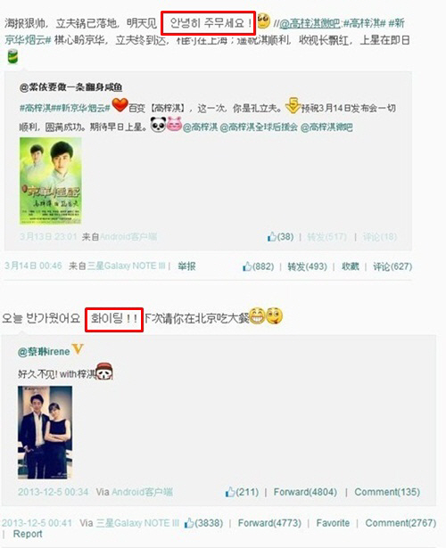
Task: Open 评论(627) comments
Action: tap(392, 266)
